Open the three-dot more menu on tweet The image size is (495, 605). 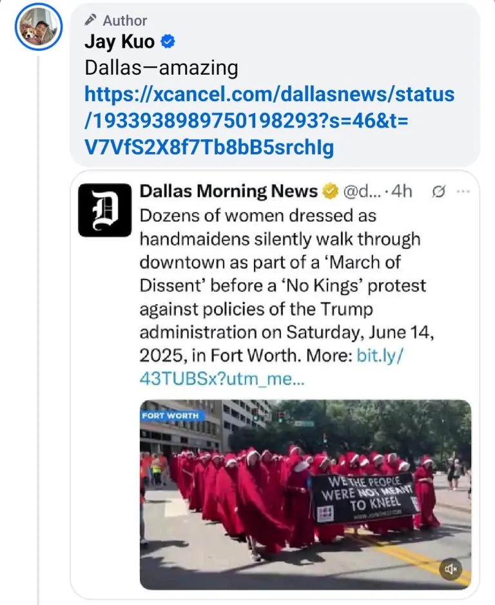(464, 191)
